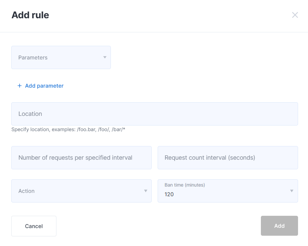This screenshot has width=308, height=246.
Task: Click the Cancel button
Action: click(34, 226)
